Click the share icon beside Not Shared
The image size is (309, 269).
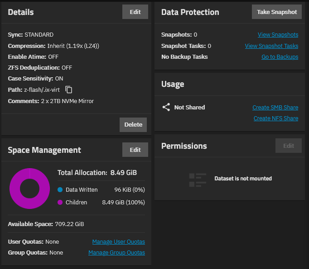166,107
